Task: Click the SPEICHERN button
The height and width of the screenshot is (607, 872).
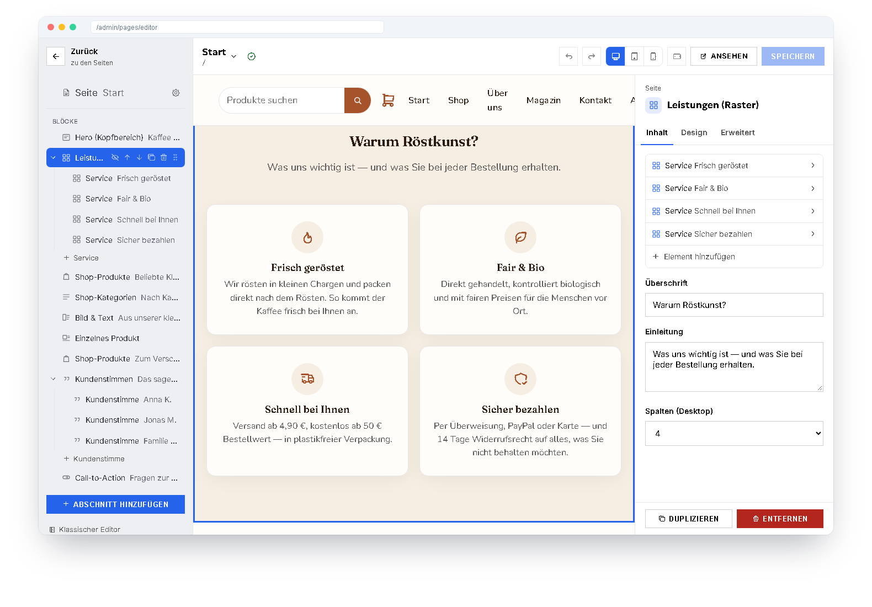Action: point(793,56)
